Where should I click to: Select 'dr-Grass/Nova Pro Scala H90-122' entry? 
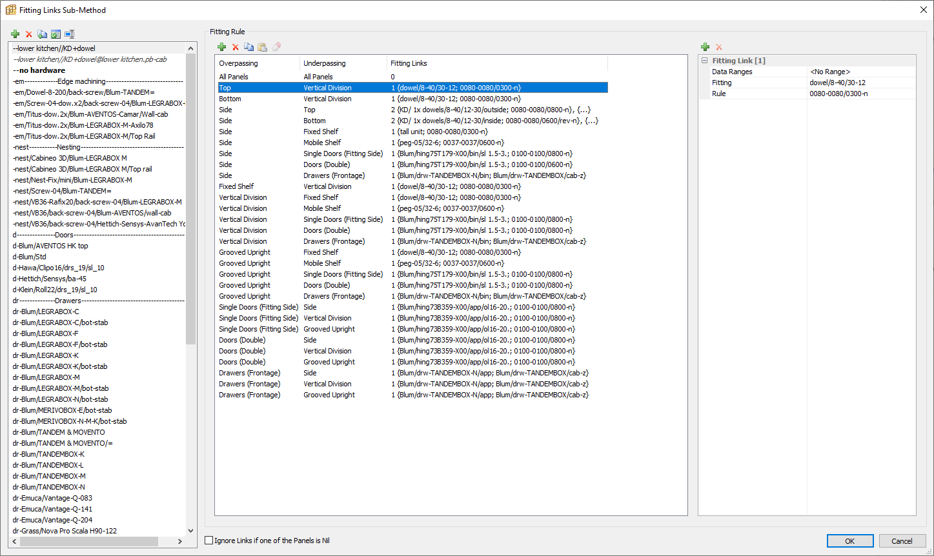pyautogui.click(x=98, y=531)
